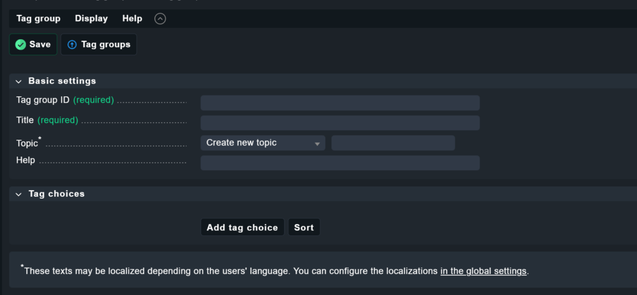Click the blue up-arrow icon on Tag groups
Viewport: 637px width, 295px height.
[72, 45]
